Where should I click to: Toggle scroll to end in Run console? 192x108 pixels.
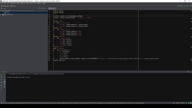pos(4,82)
